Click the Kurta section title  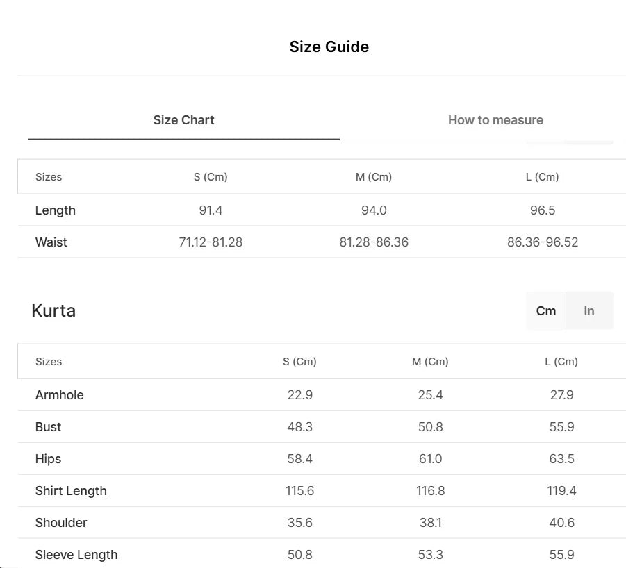pos(53,310)
